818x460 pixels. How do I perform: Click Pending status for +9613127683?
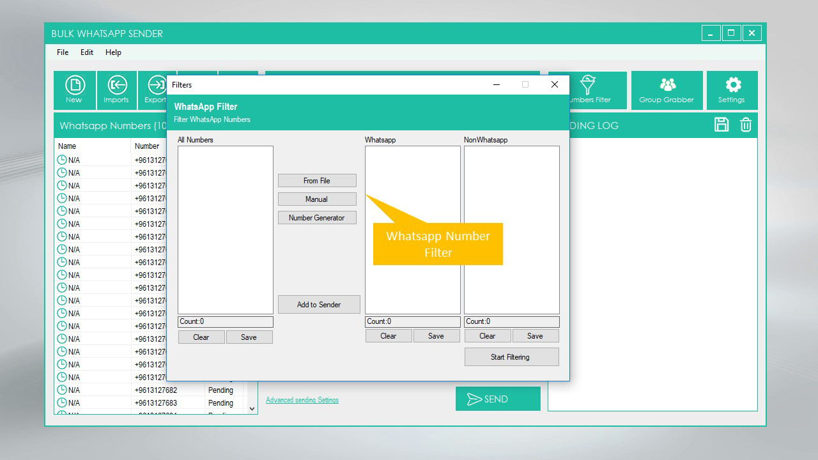tap(221, 402)
